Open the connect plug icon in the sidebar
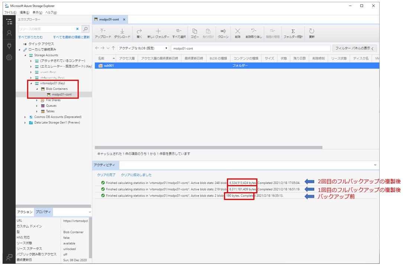This screenshot has width=403, height=266. pyautogui.click(x=9, y=46)
